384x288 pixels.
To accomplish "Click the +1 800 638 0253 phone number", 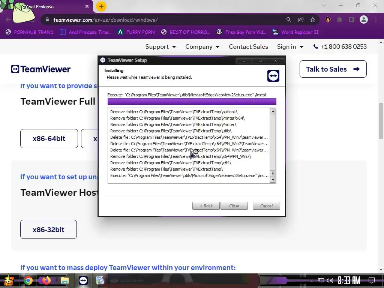I will click(x=343, y=46).
